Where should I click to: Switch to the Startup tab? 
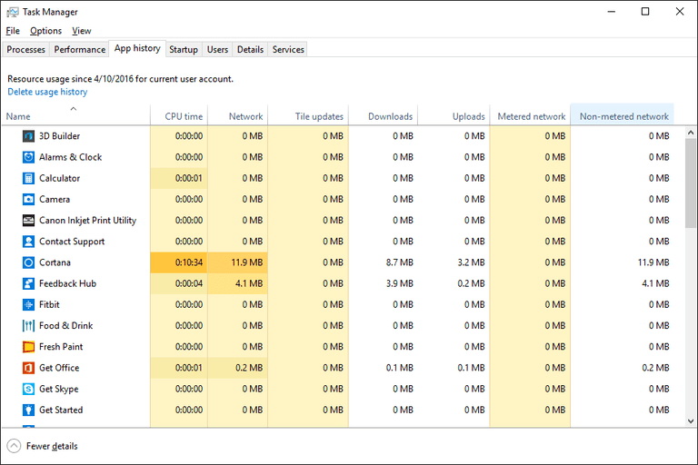(184, 49)
